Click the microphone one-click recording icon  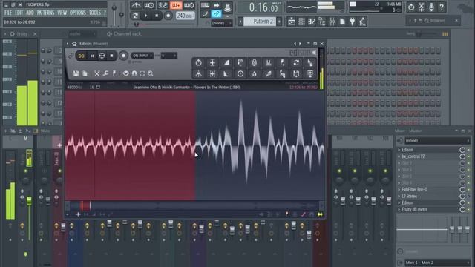pos(431,7)
